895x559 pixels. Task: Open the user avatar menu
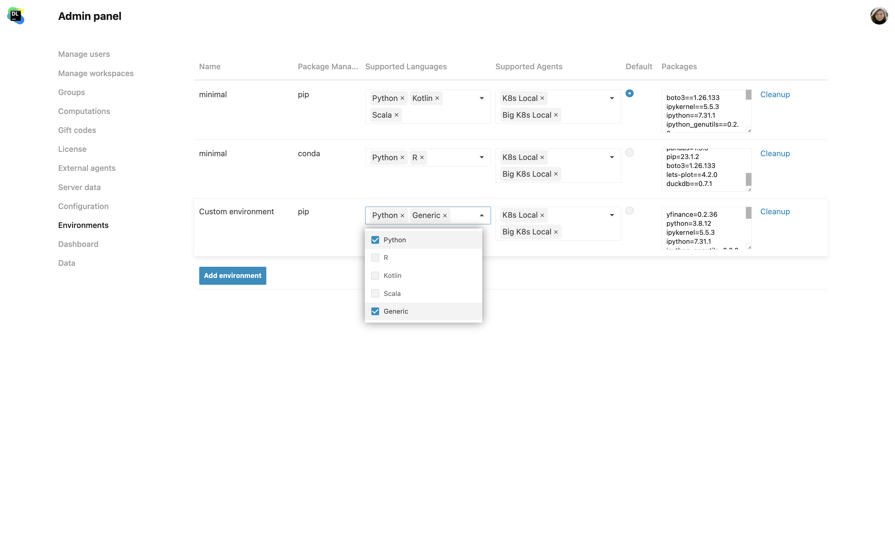pos(879,16)
